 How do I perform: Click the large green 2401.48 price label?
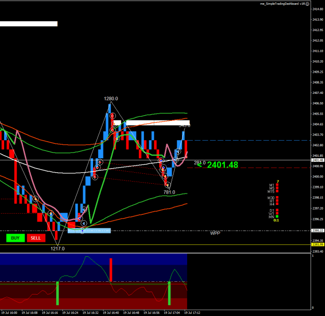point(223,165)
